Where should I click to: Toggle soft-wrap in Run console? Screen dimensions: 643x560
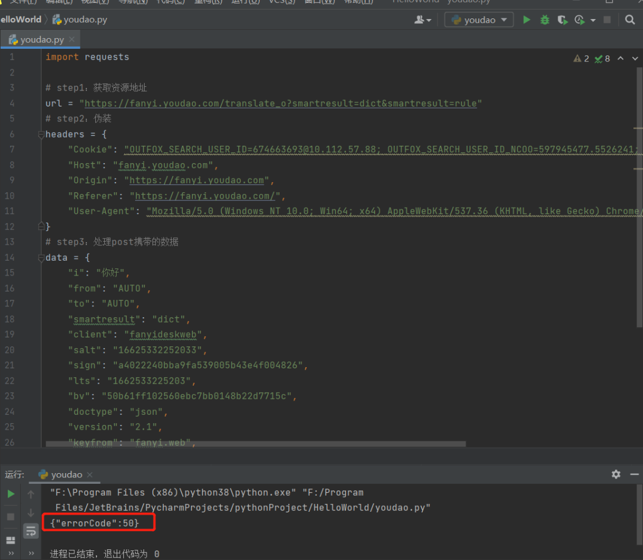click(x=30, y=531)
